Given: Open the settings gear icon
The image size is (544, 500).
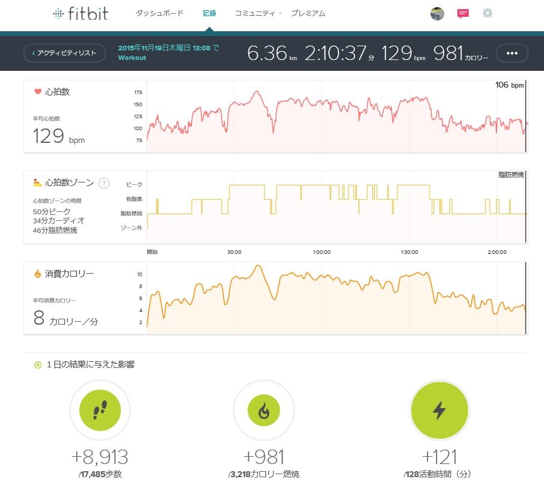Looking at the screenshot, I should pos(487,13).
